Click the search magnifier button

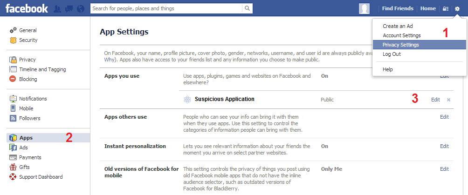(x=247, y=8)
